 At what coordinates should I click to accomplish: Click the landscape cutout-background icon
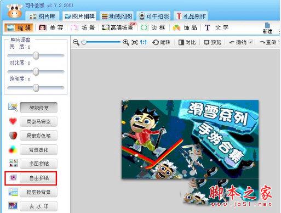(13, 192)
